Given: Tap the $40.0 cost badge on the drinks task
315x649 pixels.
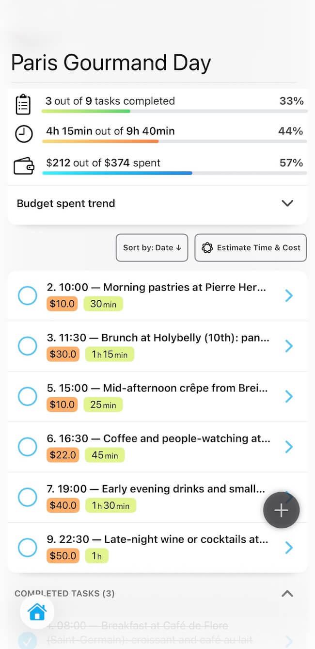Looking at the screenshot, I should (x=62, y=505).
